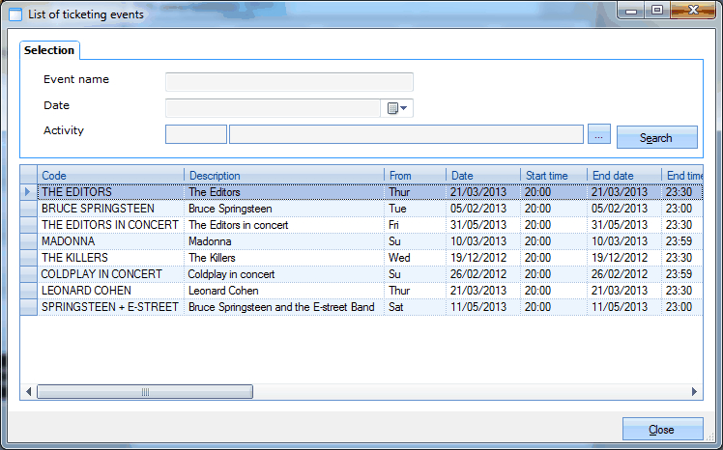Click row selector for BRUCE SPRINGSTEEN row

point(29,209)
